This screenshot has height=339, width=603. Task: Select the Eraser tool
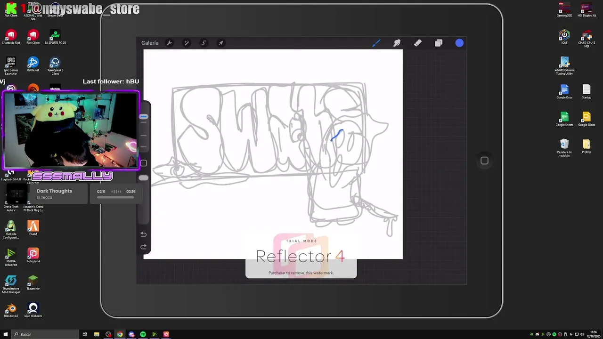click(417, 43)
